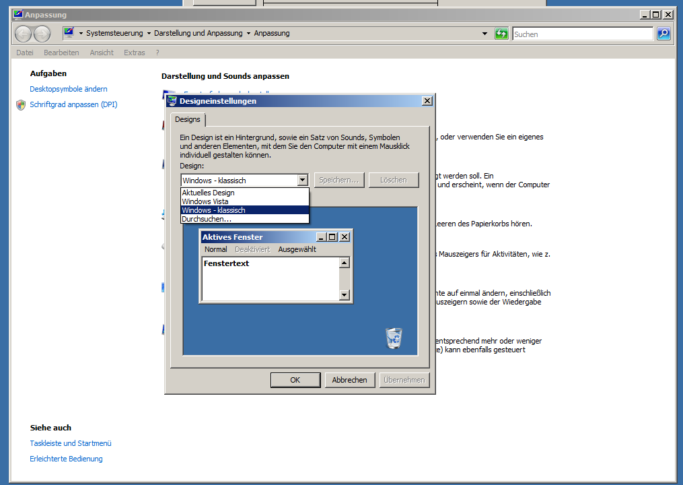Click the OK button

coord(295,380)
